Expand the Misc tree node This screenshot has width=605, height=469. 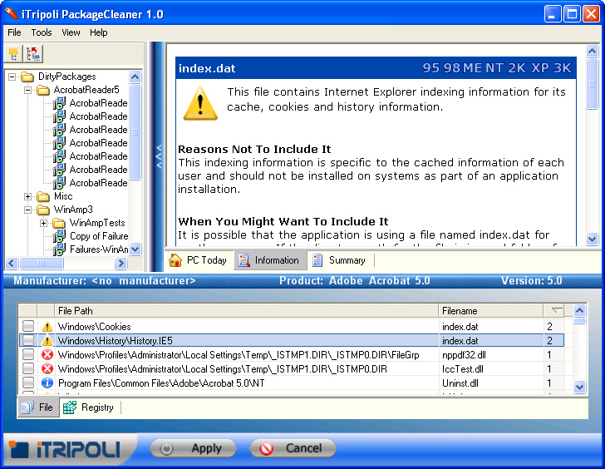coord(27,197)
